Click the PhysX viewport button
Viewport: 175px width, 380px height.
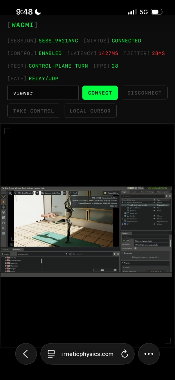[73, 193]
